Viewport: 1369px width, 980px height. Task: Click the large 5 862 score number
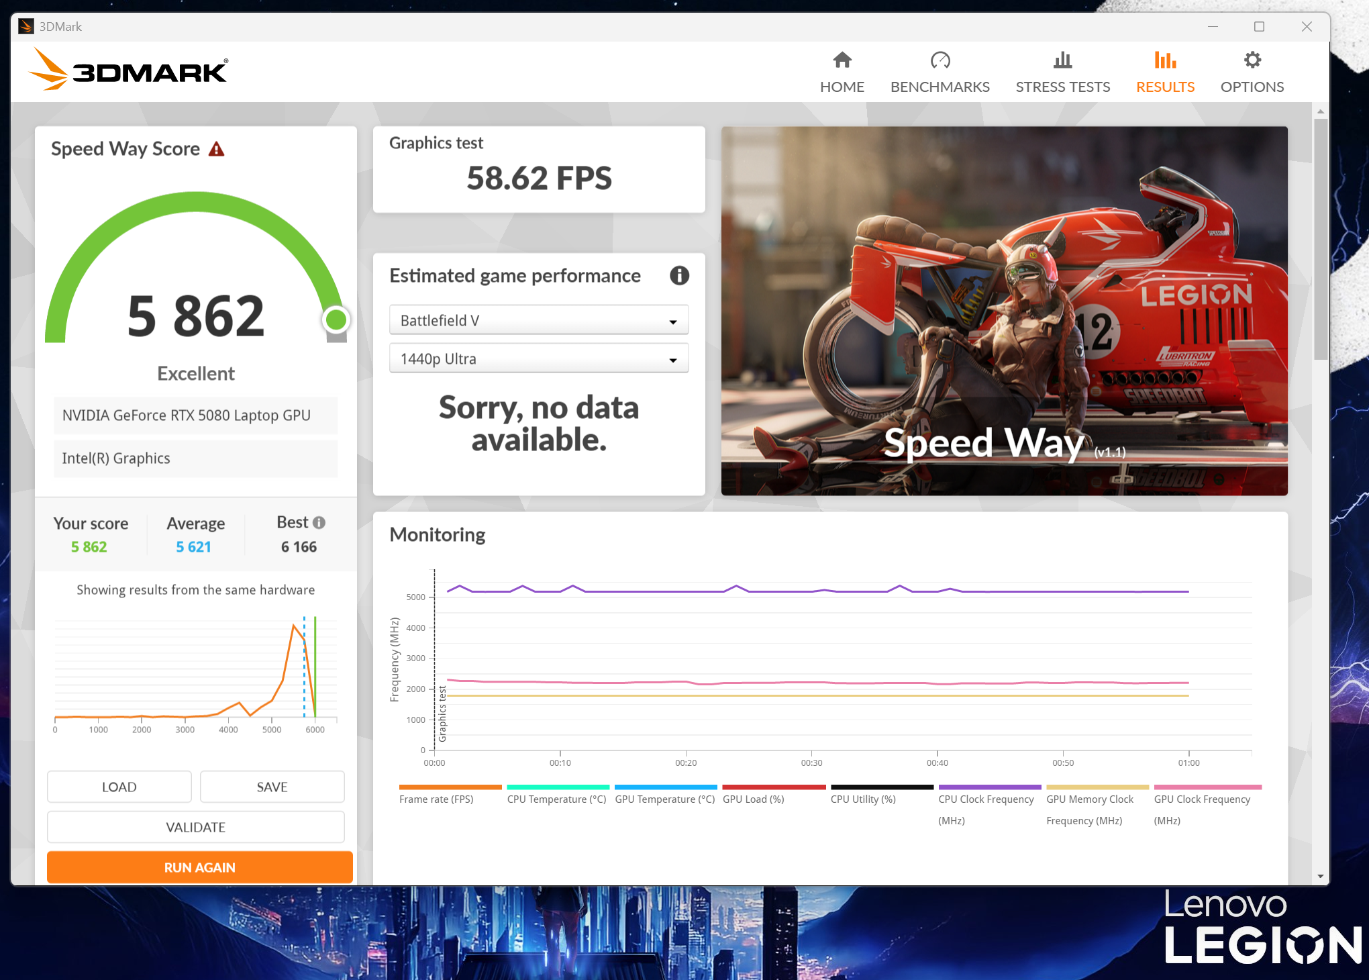195,316
